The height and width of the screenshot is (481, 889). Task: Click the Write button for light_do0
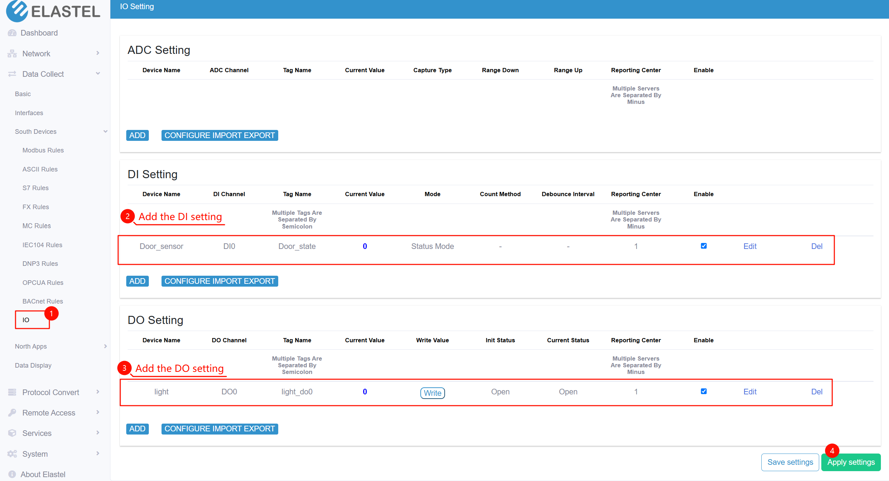click(x=432, y=393)
